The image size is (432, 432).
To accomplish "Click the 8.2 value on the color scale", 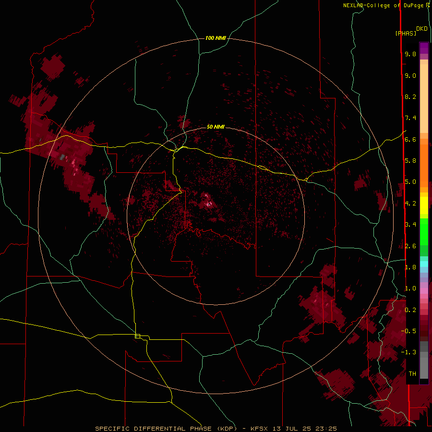I will (410, 96).
